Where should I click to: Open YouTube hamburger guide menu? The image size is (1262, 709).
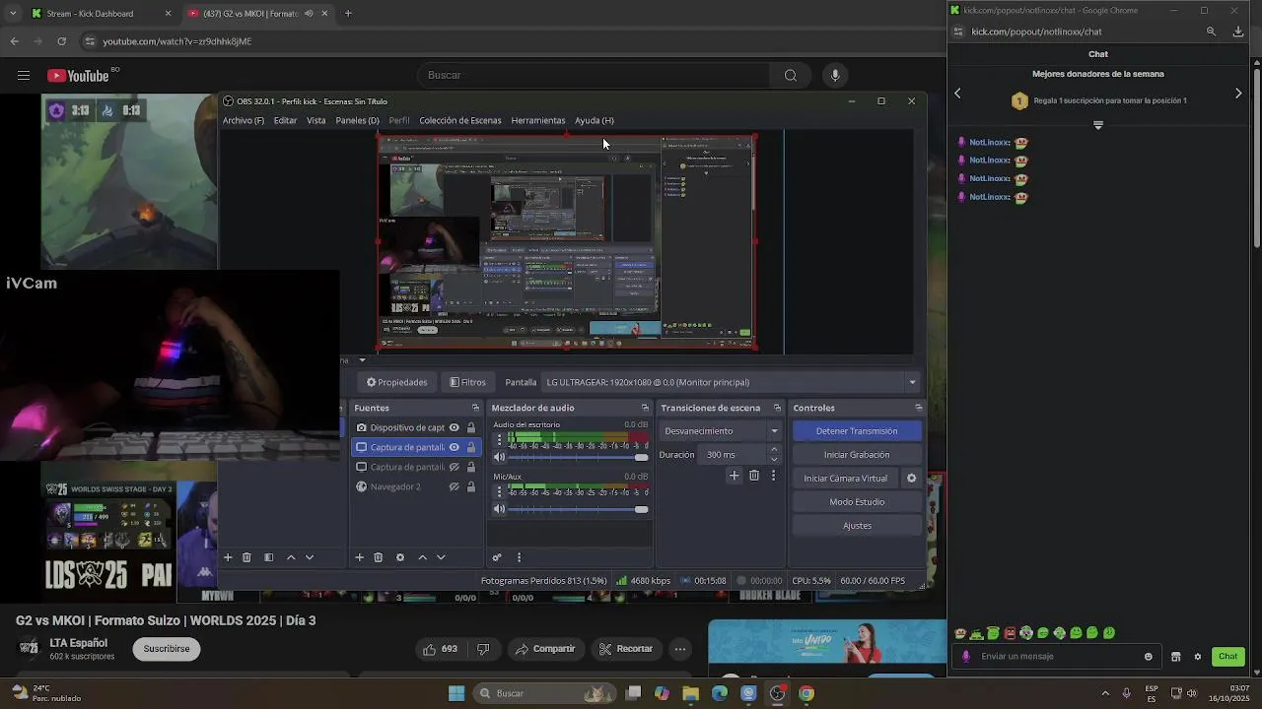pyautogui.click(x=24, y=75)
